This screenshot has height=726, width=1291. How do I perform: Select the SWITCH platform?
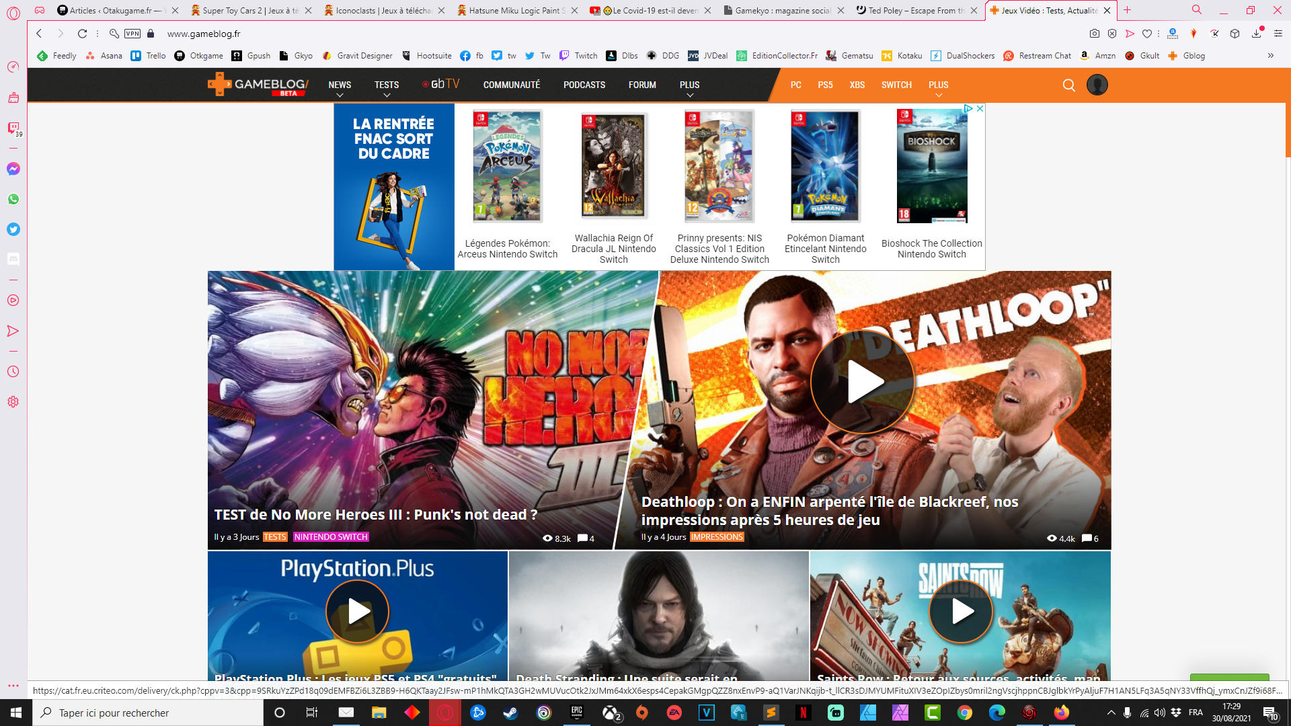click(896, 85)
